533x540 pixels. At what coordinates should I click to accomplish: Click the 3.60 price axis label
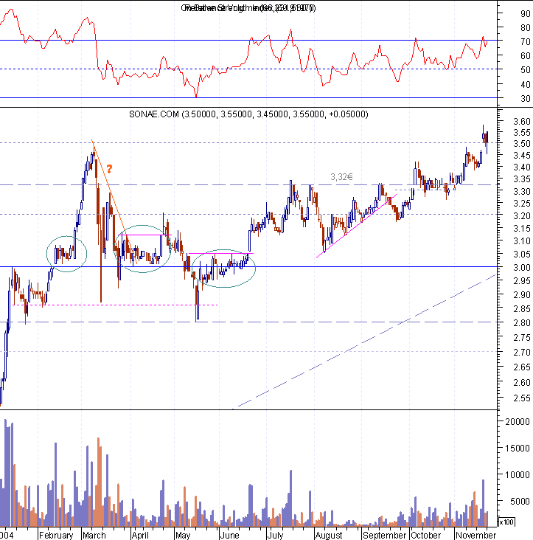click(522, 121)
